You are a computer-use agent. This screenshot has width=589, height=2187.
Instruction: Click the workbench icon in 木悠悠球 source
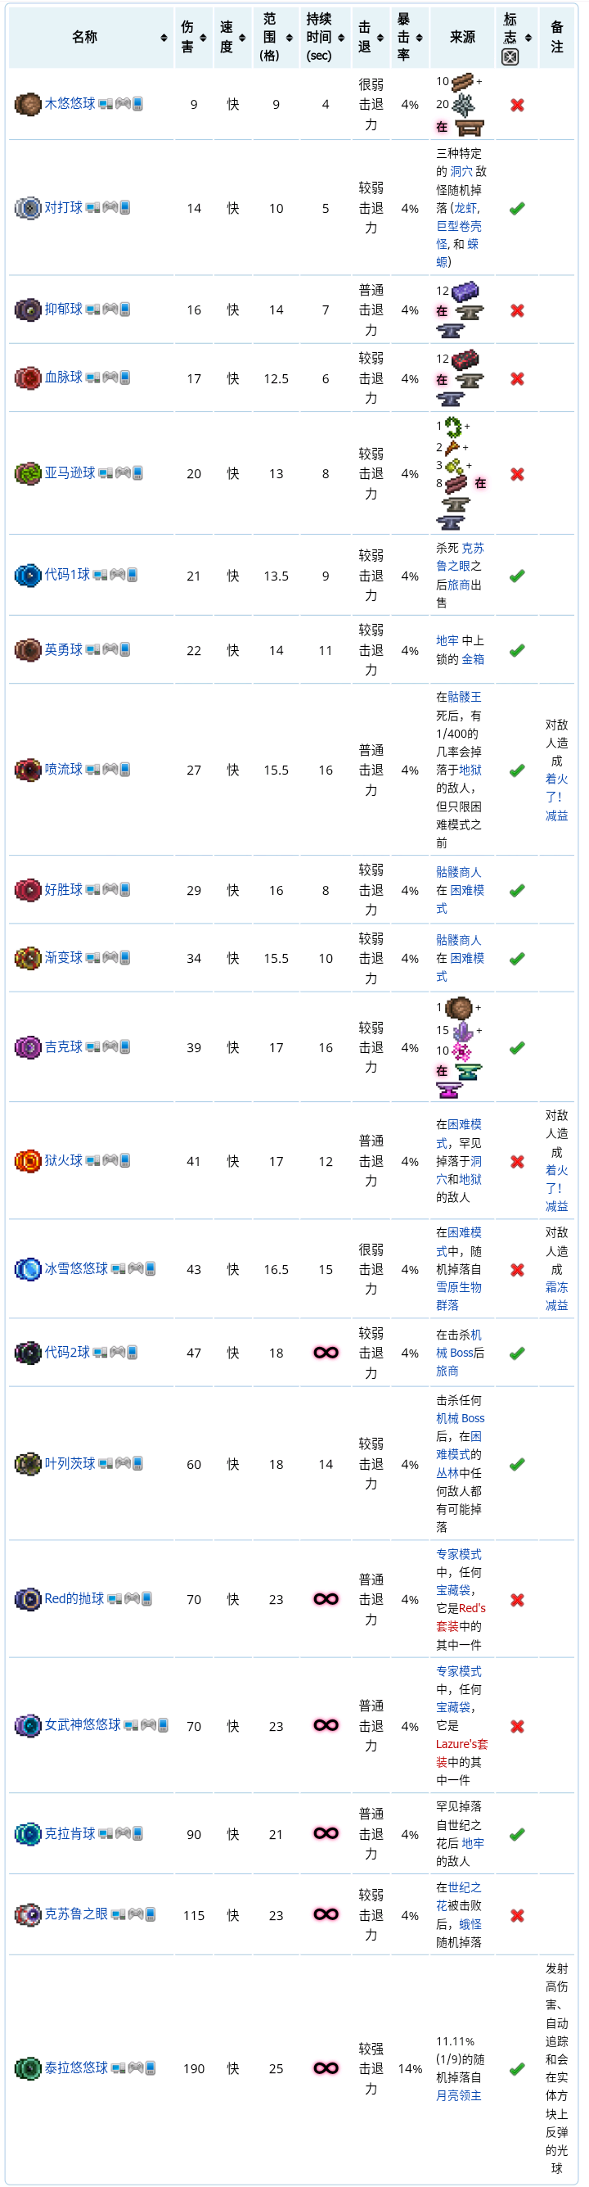tap(470, 128)
